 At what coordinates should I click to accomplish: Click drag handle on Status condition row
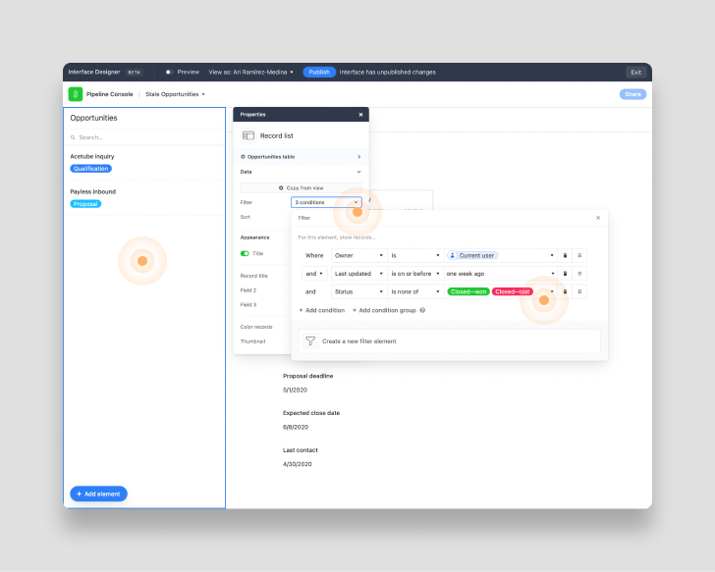pyautogui.click(x=579, y=292)
